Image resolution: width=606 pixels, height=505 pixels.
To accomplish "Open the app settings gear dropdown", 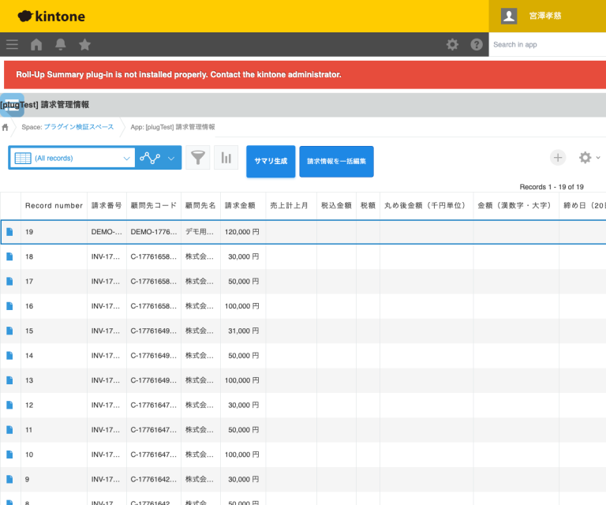I will pyautogui.click(x=589, y=158).
